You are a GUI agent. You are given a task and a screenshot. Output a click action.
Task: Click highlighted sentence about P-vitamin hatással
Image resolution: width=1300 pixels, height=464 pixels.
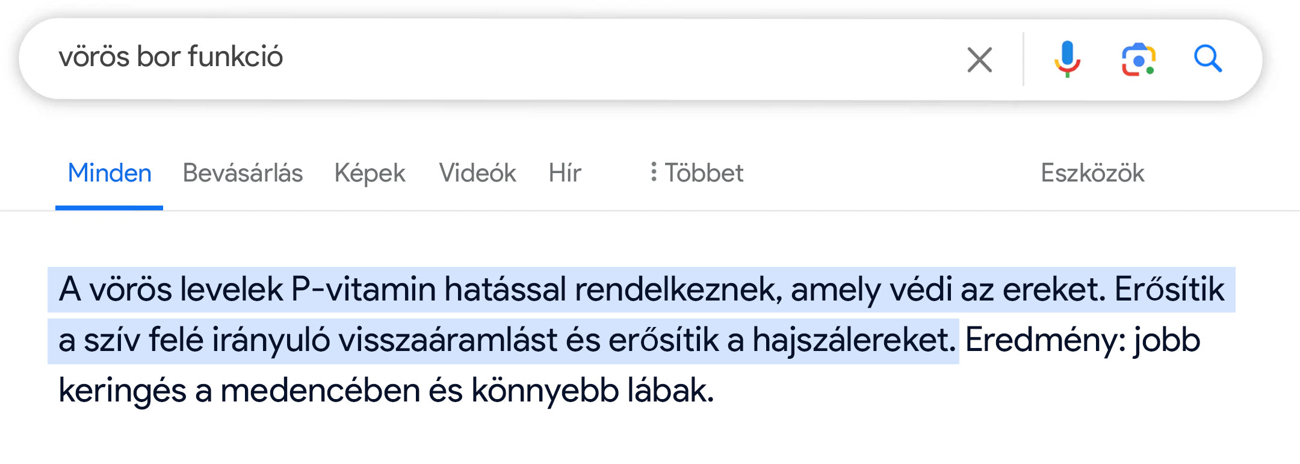point(641,290)
